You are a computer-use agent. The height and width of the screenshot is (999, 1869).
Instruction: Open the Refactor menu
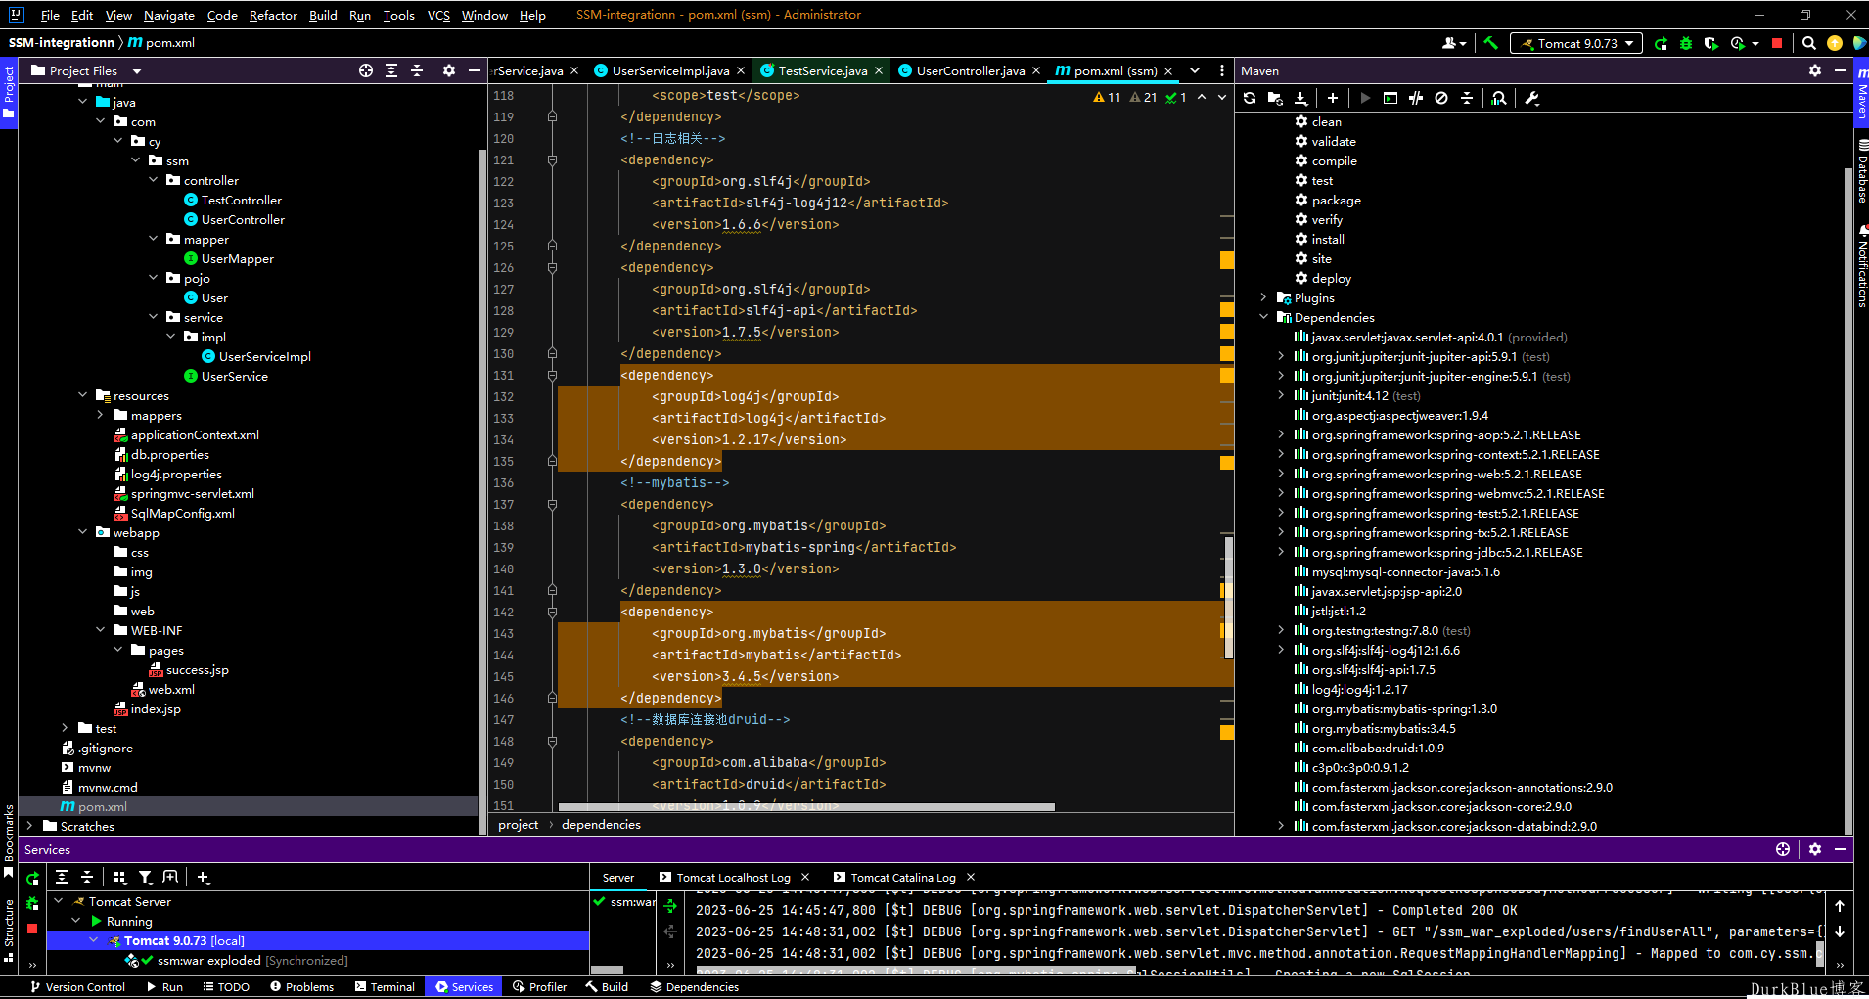click(273, 15)
